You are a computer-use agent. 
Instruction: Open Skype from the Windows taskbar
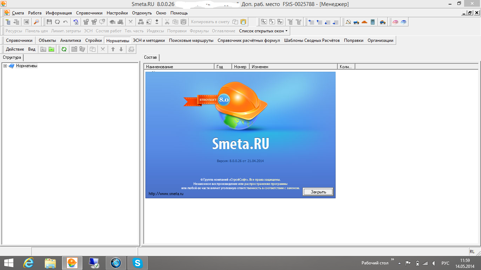(137, 263)
